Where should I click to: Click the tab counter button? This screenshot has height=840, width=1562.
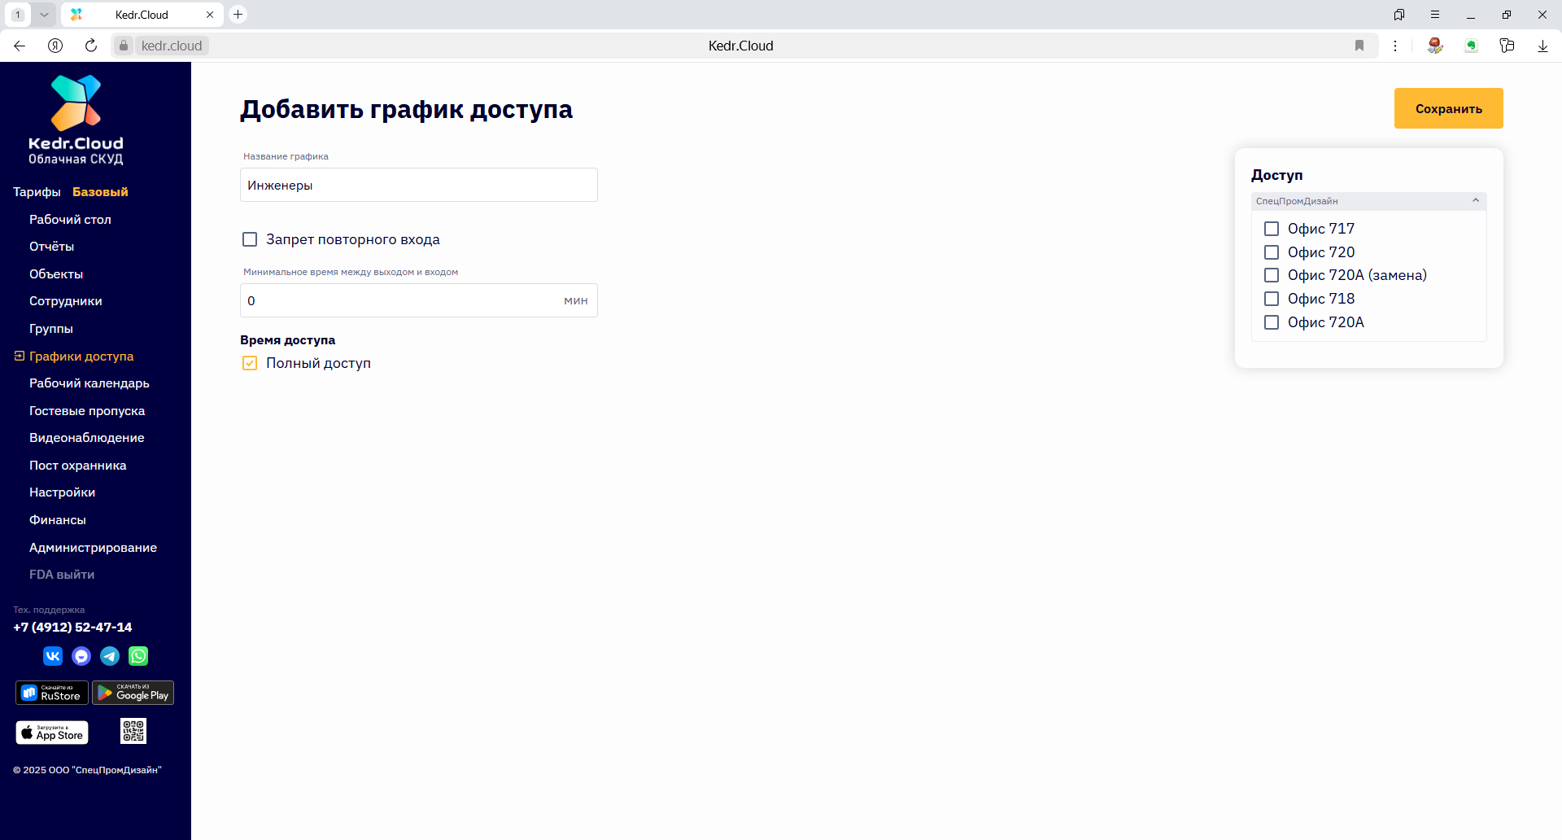pyautogui.click(x=18, y=15)
